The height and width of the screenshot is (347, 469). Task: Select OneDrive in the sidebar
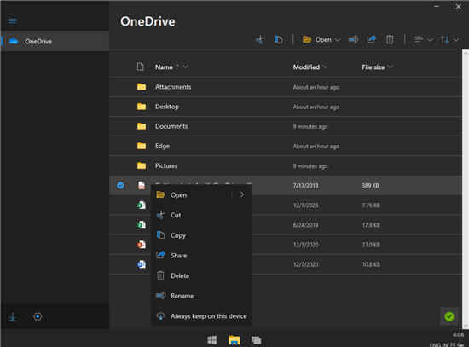point(55,41)
